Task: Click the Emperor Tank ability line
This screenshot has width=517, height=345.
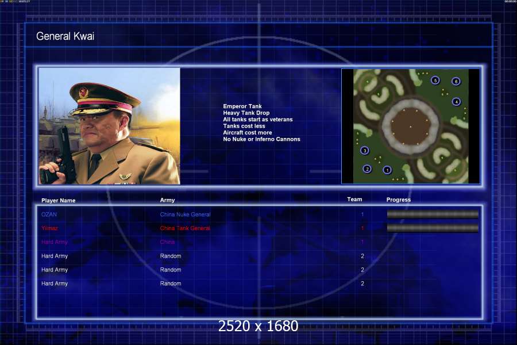Action: [242, 106]
